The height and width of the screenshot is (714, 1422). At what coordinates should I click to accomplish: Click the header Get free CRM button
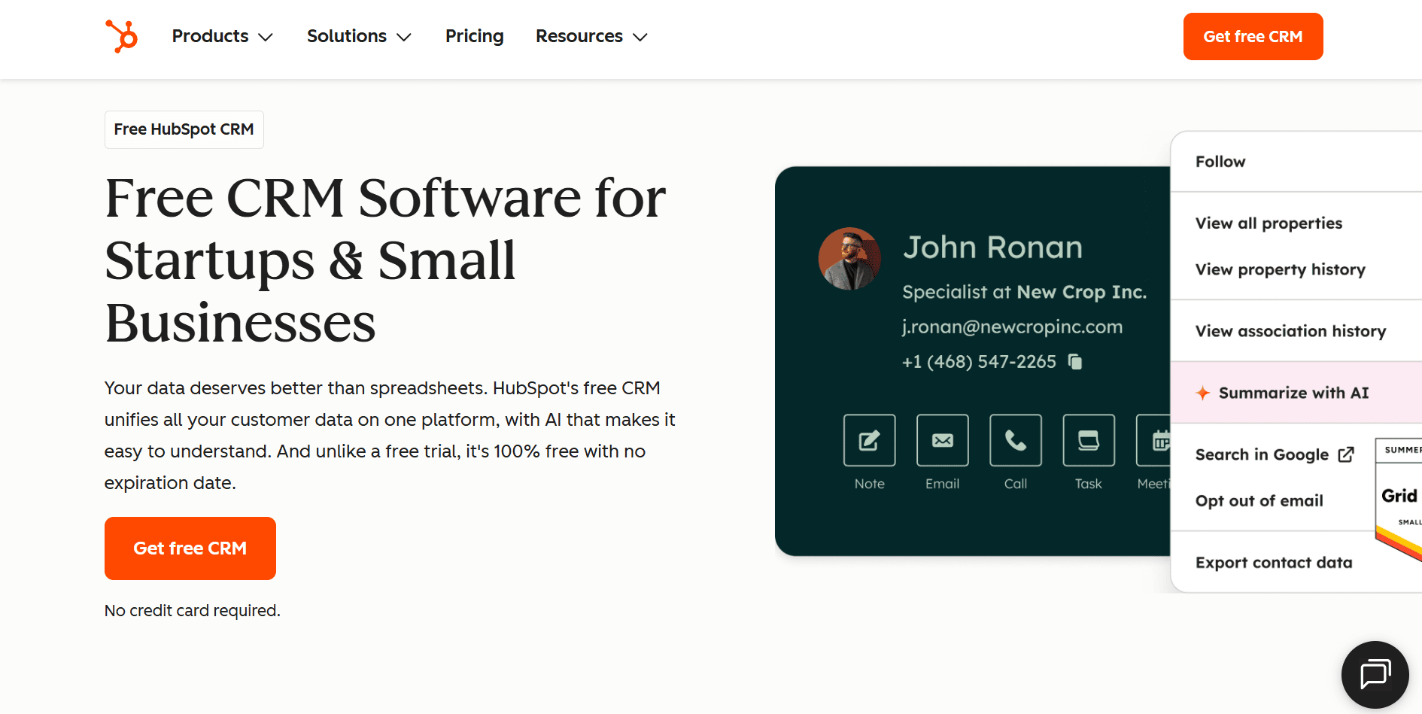(x=1253, y=36)
